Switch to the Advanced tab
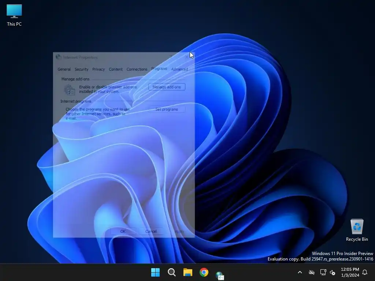This screenshot has width=375, height=281. pos(179,69)
